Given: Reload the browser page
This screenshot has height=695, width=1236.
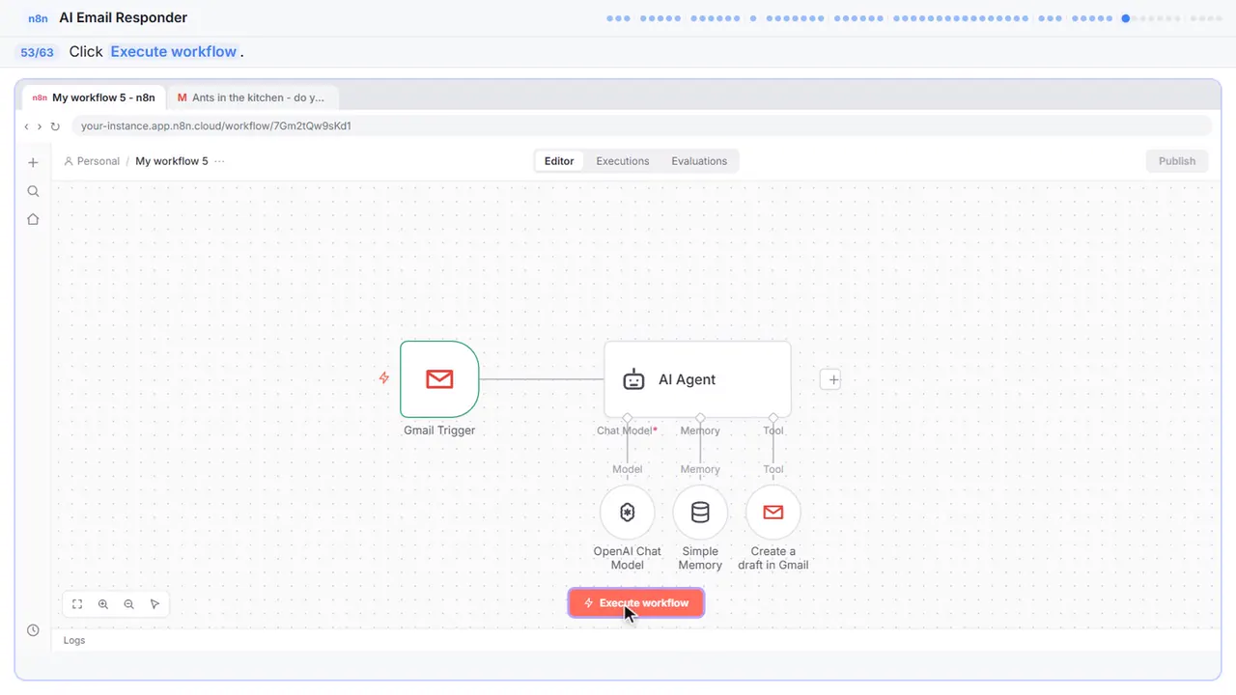Looking at the screenshot, I should click(x=55, y=126).
